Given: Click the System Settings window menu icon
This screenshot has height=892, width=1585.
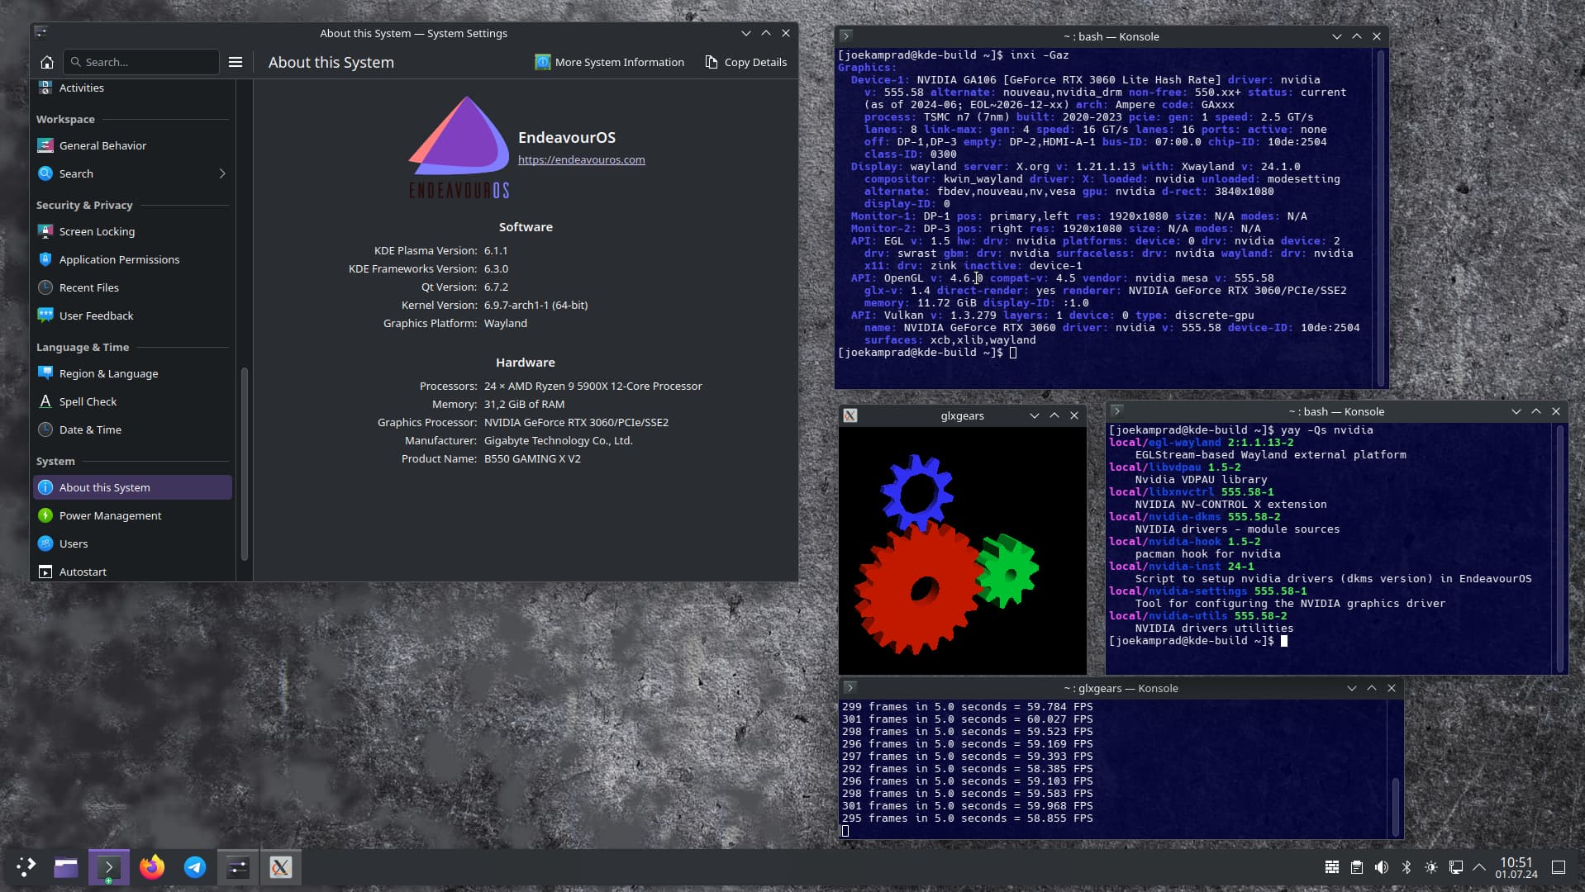Looking at the screenshot, I should click(x=41, y=33).
